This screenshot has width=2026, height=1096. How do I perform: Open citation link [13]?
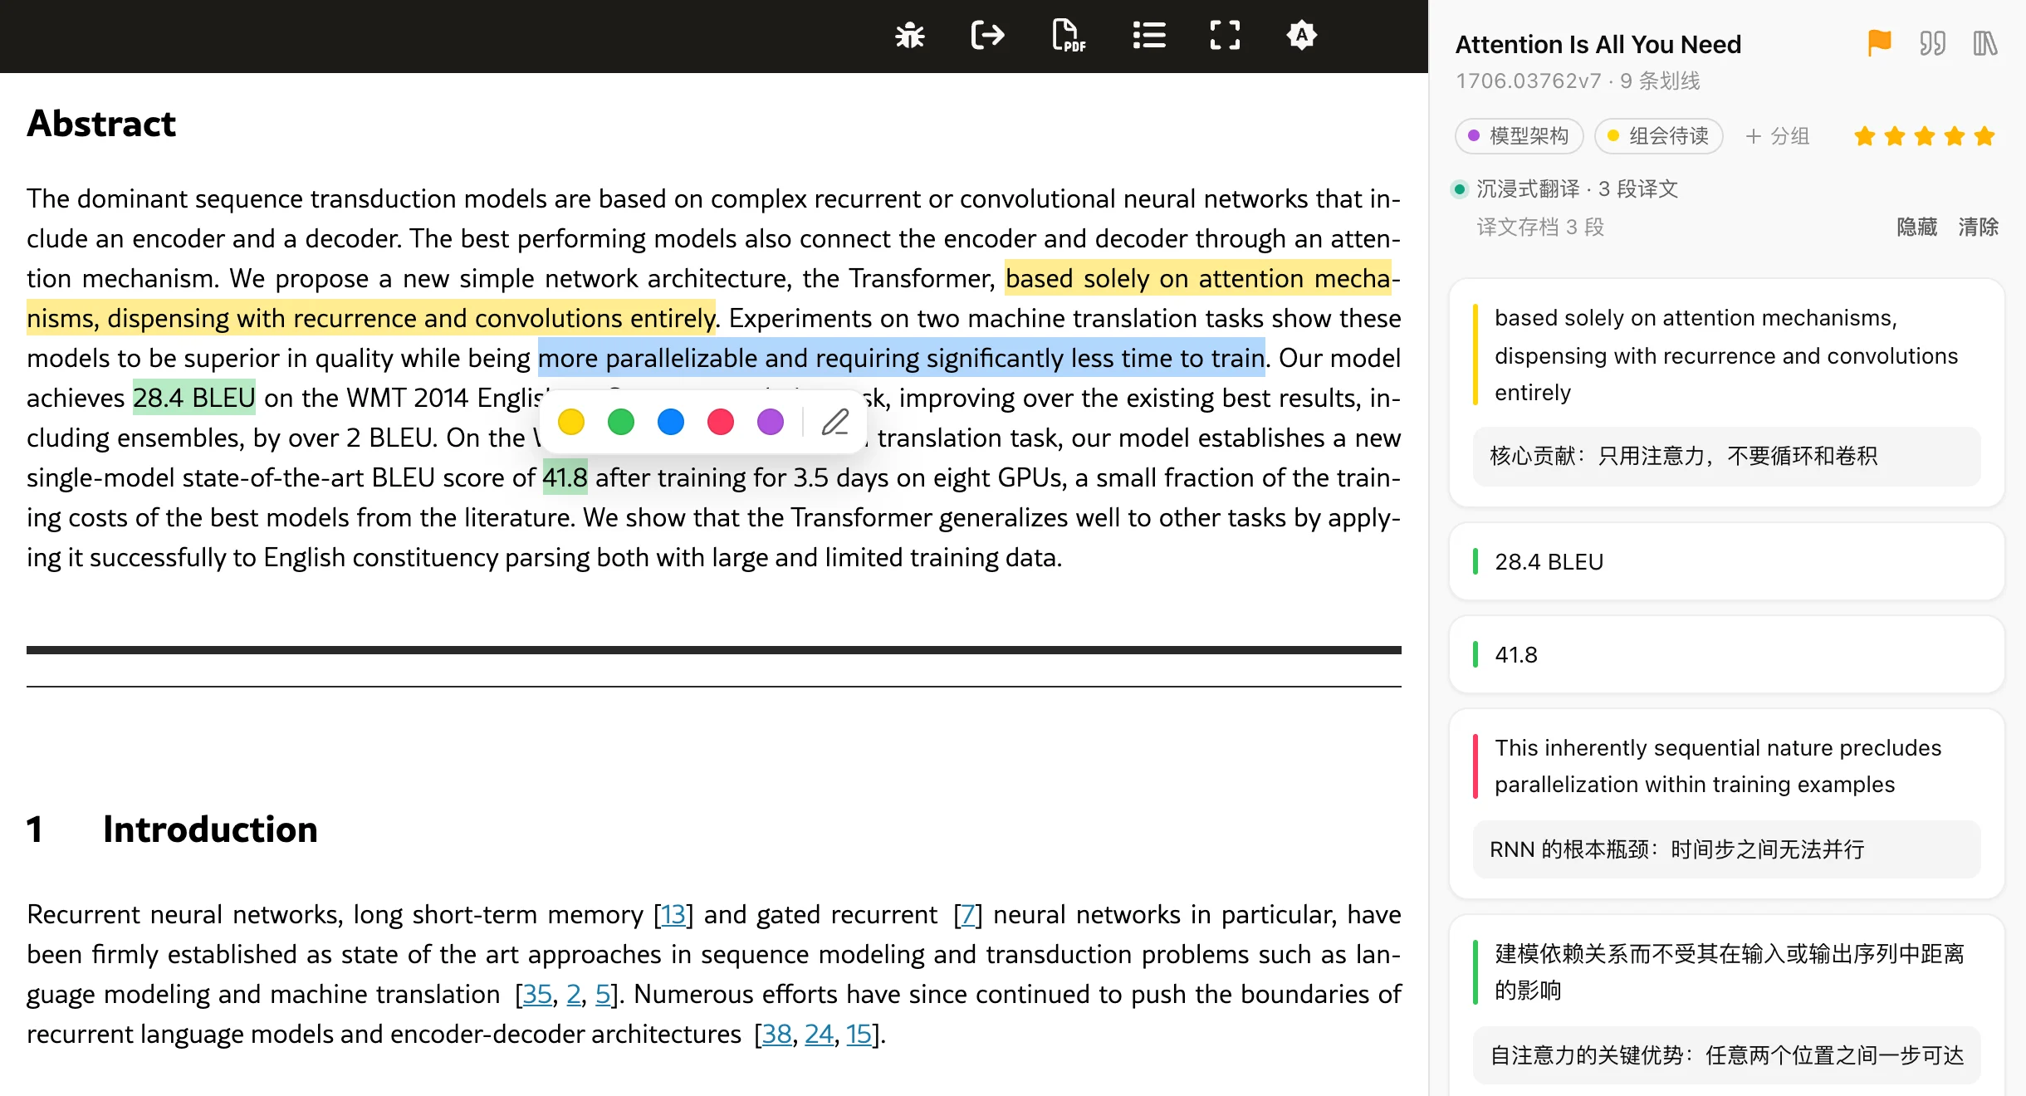(x=673, y=914)
